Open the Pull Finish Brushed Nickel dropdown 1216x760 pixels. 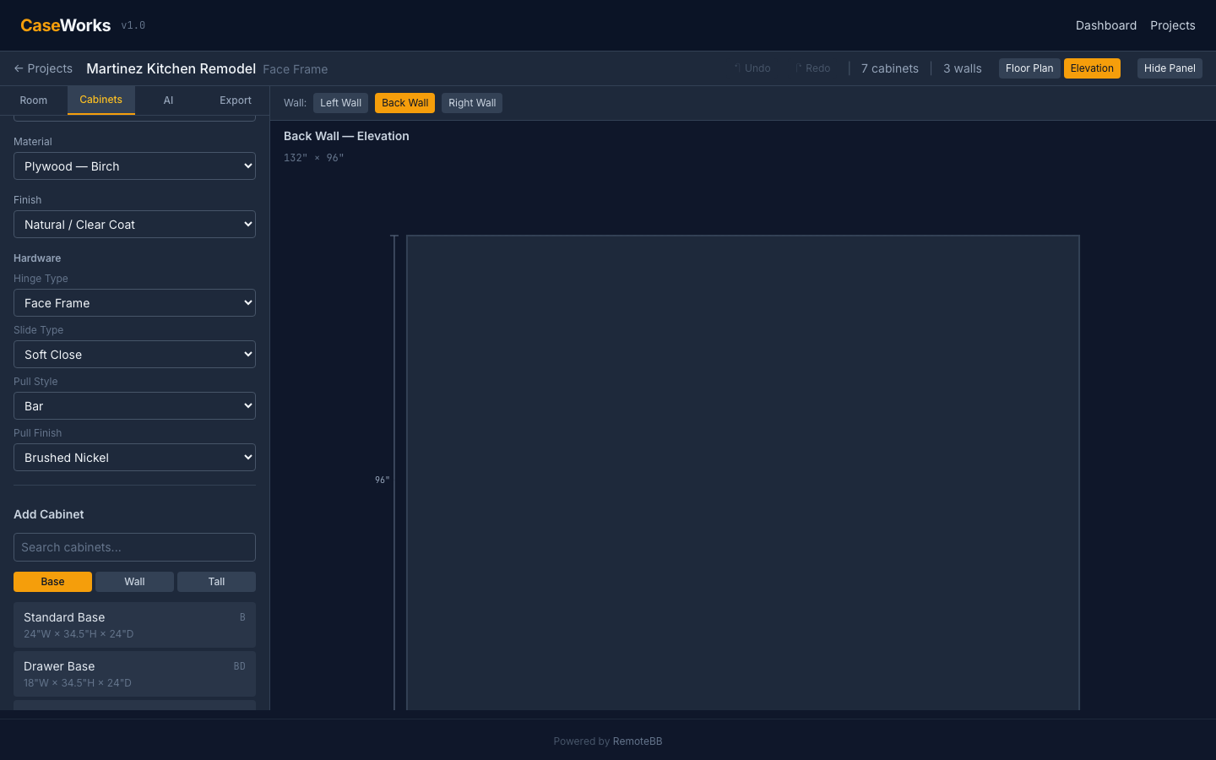[x=134, y=458]
